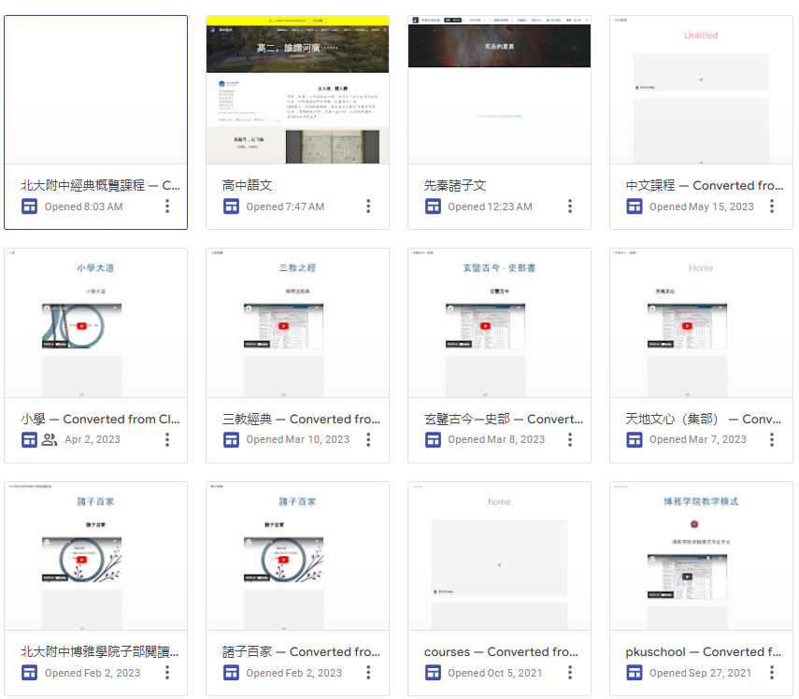Open 小學大道 thumbnail preview

click(x=95, y=322)
